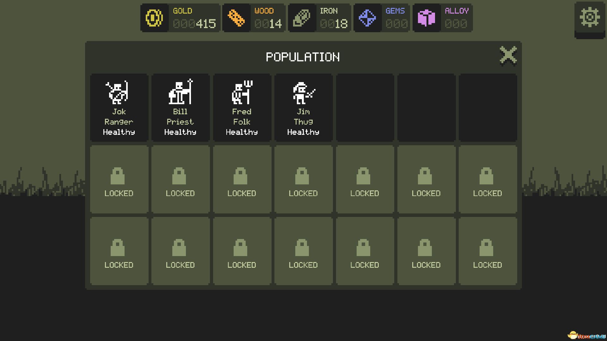Image resolution: width=607 pixels, height=341 pixels.
Task: Click the blue gems resource icon
Action: click(367, 18)
